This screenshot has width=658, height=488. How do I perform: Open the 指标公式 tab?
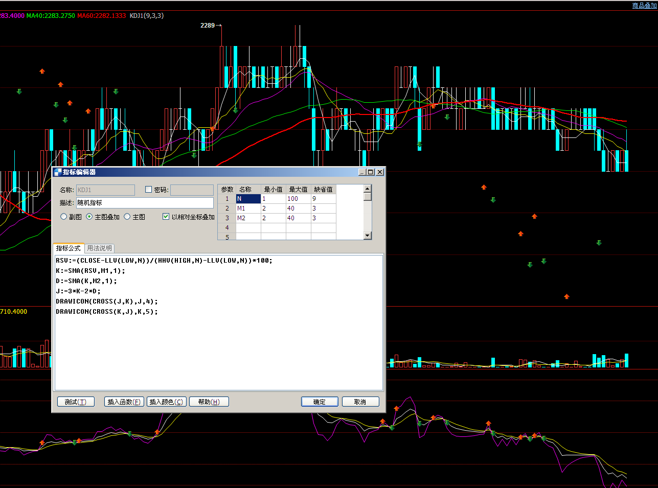[x=68, y=248]
